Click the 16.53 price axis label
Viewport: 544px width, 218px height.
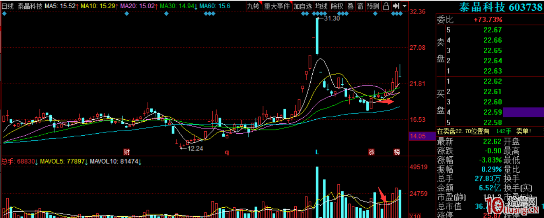coord(418,119)
